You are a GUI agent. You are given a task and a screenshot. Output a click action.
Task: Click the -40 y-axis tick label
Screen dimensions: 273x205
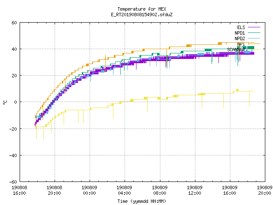(13, 155)
